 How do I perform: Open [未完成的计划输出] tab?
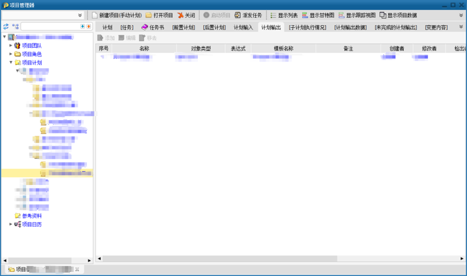point(395,27)
